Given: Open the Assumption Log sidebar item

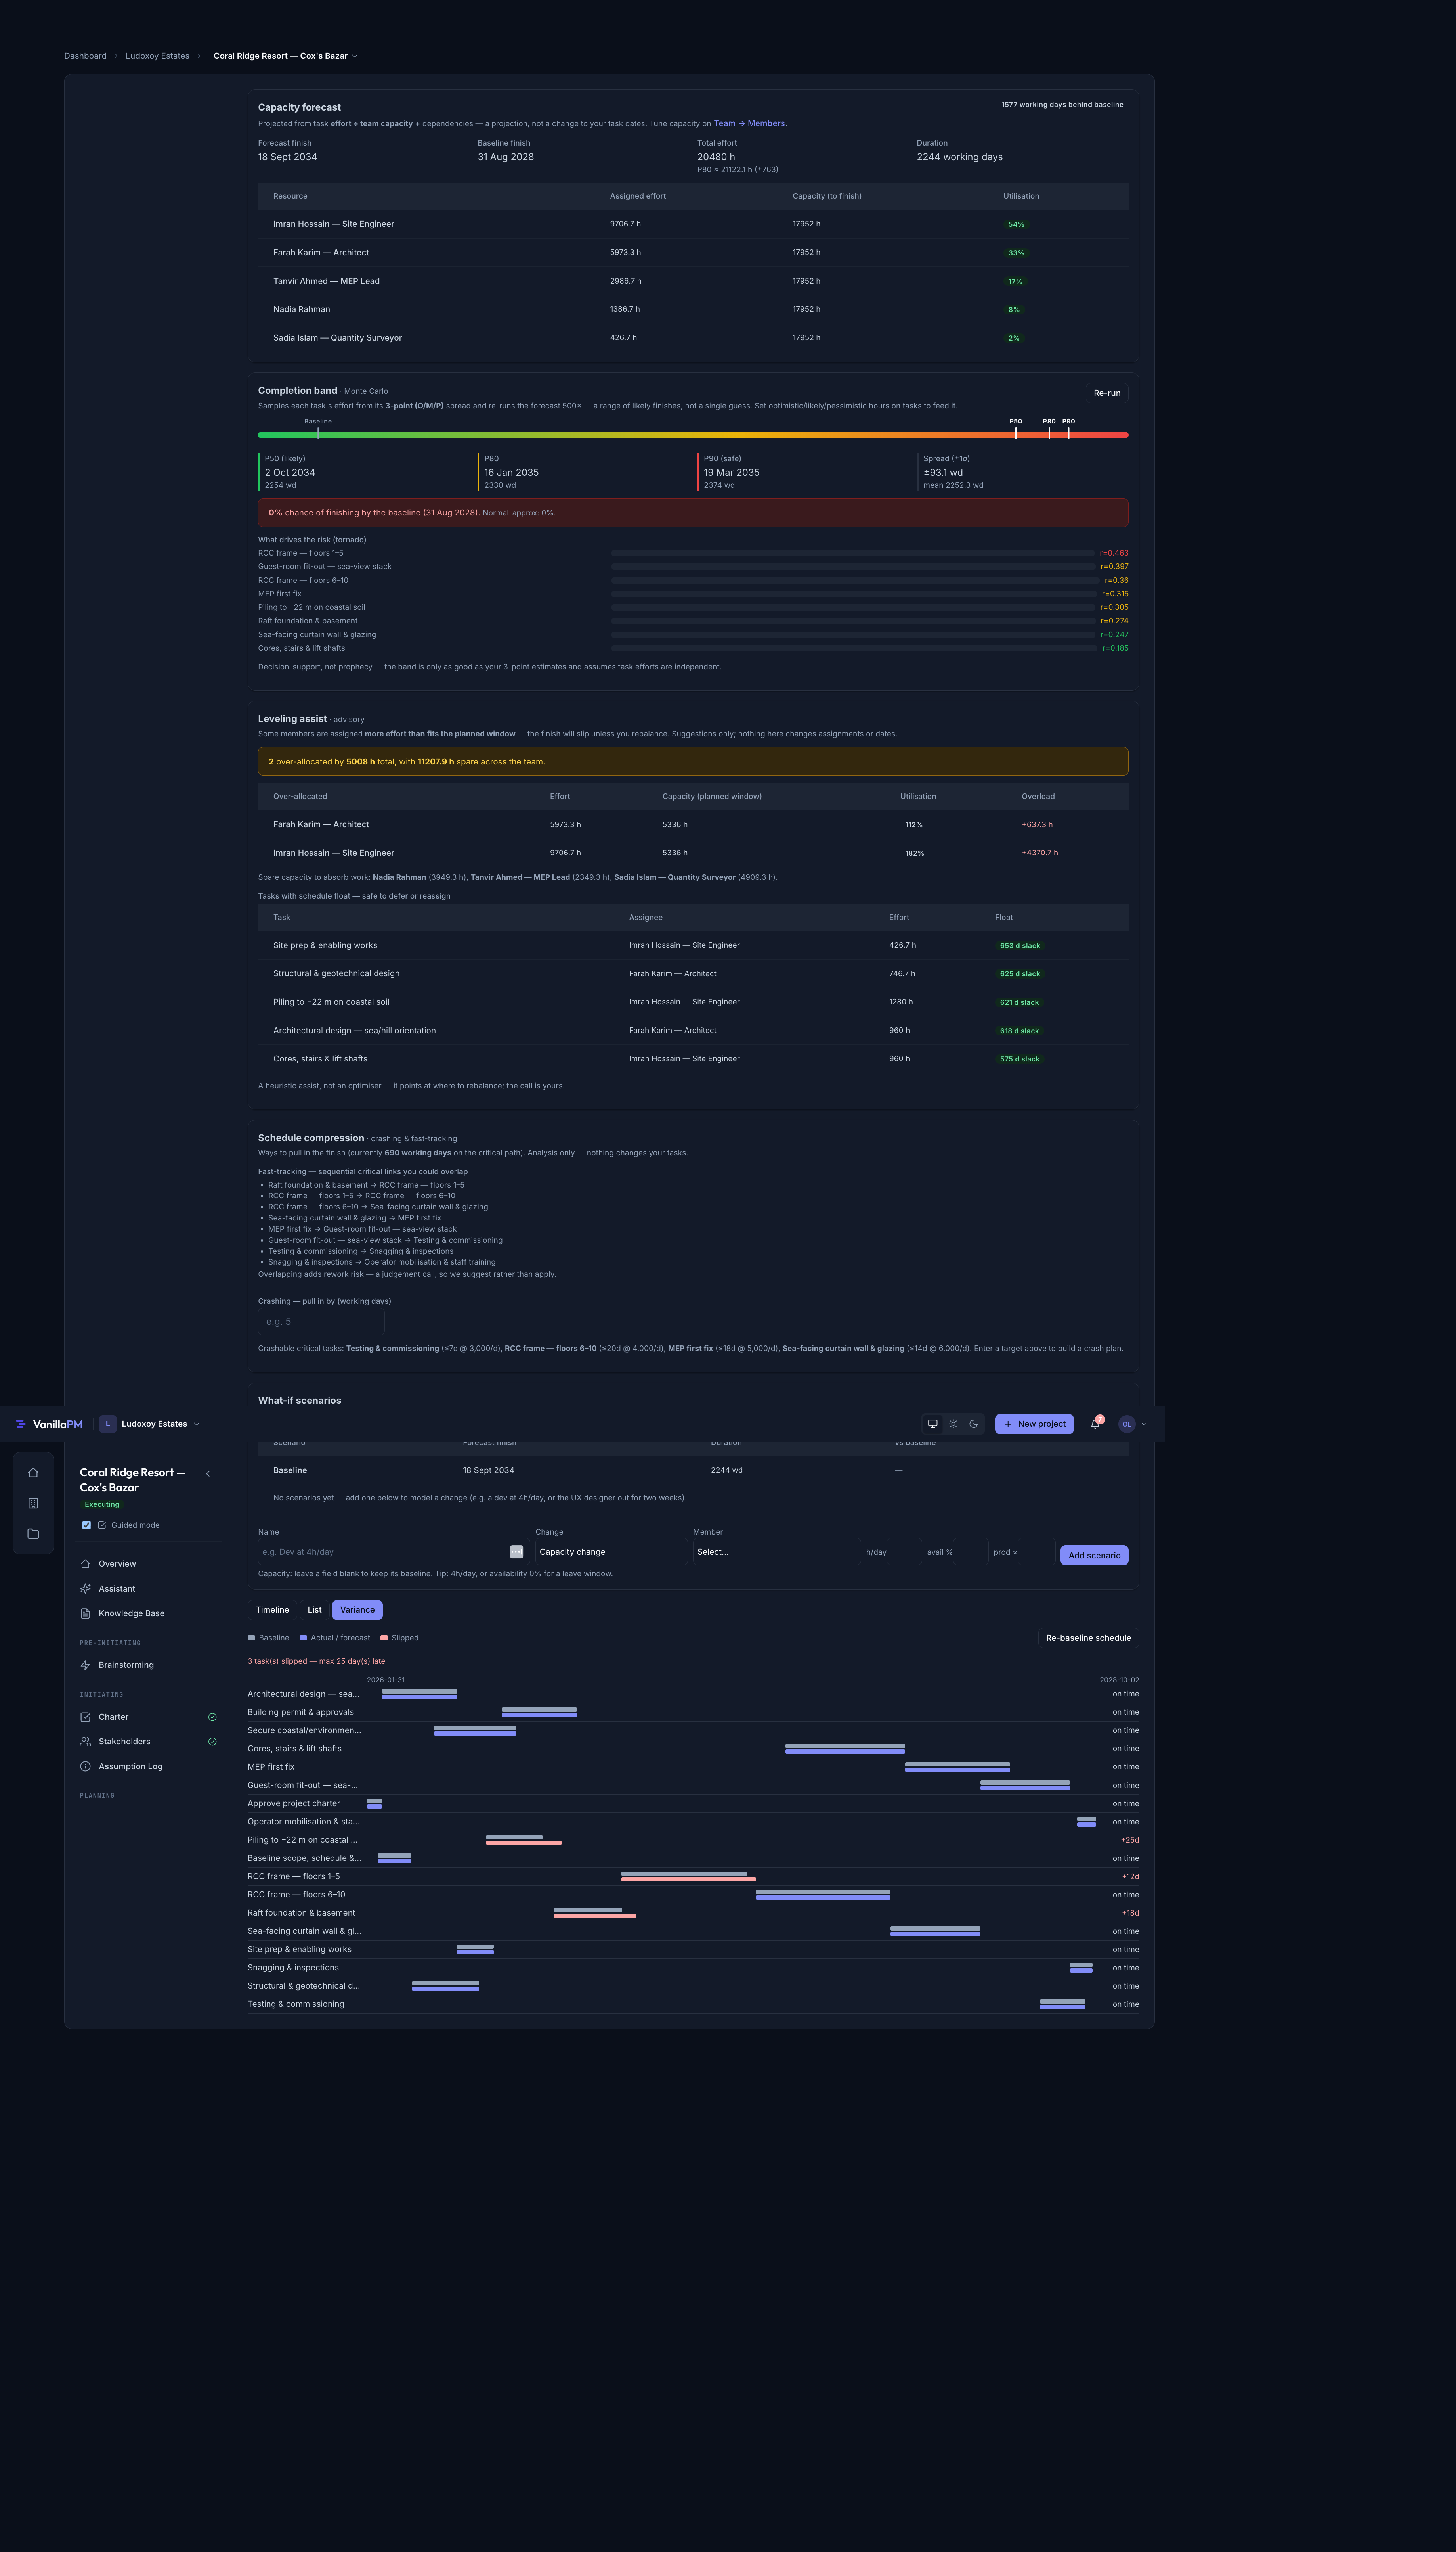Looking at the screenshot, I should [x=148, y=1766].
